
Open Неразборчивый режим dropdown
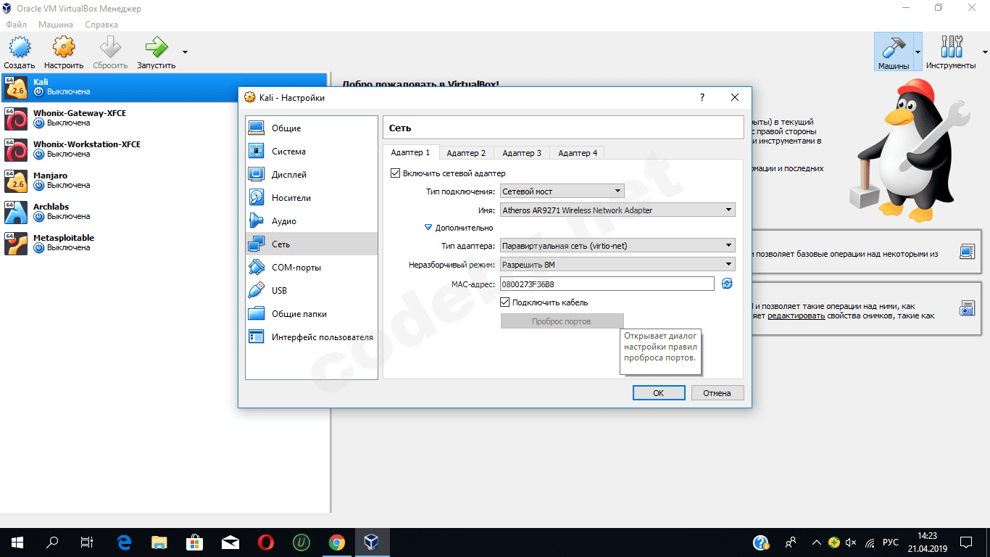tap(617, 265)
